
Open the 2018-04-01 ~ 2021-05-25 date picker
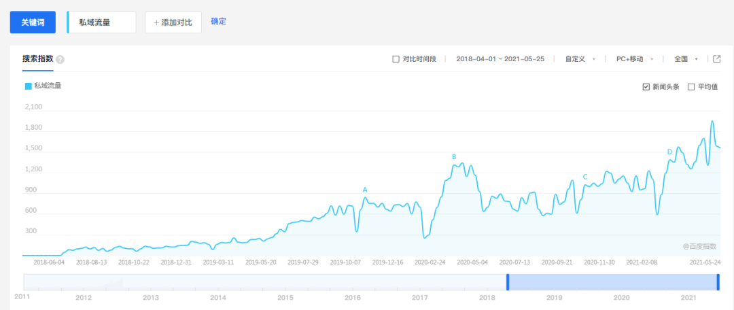tap(500, 59)
